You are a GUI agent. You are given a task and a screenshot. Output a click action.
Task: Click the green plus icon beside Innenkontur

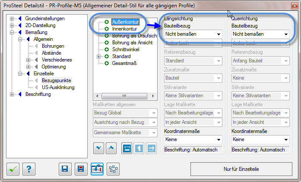click(x=107, y=29)
